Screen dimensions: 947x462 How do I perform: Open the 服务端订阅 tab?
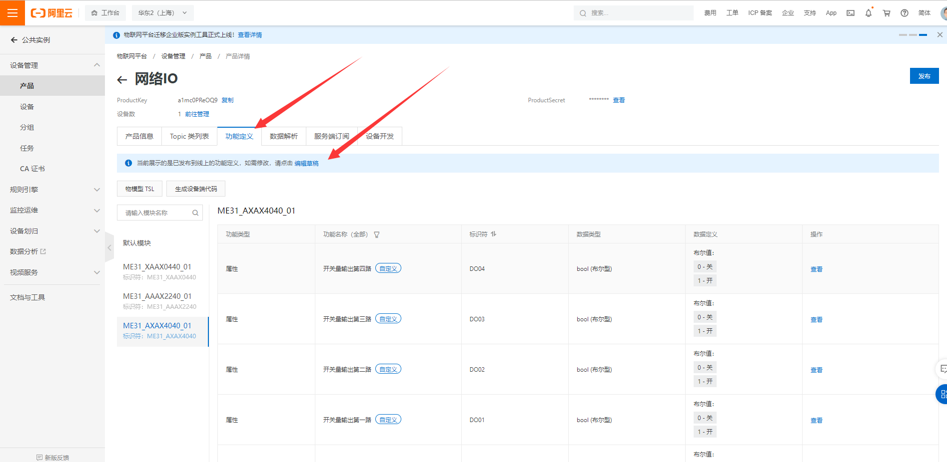(332, 136)
